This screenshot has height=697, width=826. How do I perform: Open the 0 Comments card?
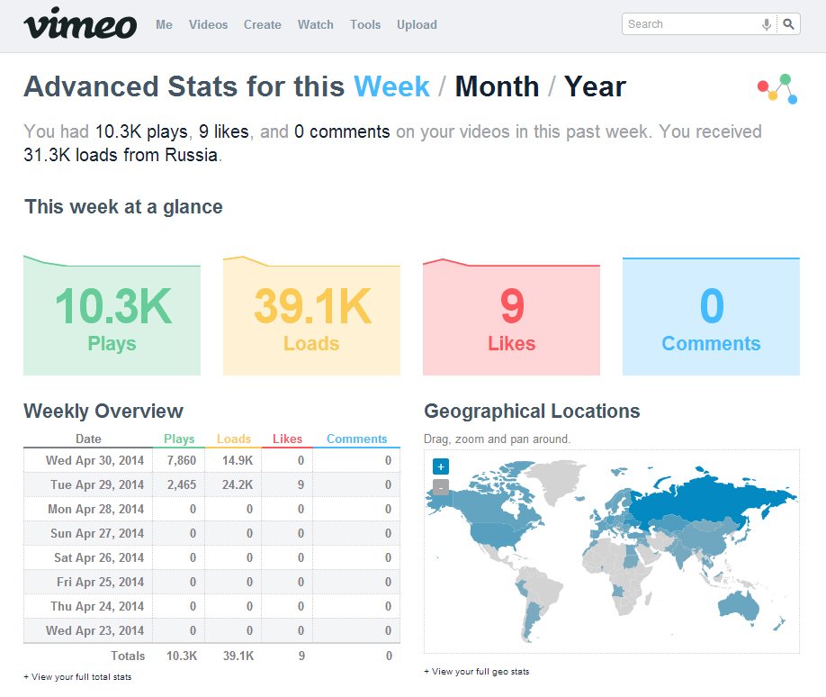click(x=711, y=315)
